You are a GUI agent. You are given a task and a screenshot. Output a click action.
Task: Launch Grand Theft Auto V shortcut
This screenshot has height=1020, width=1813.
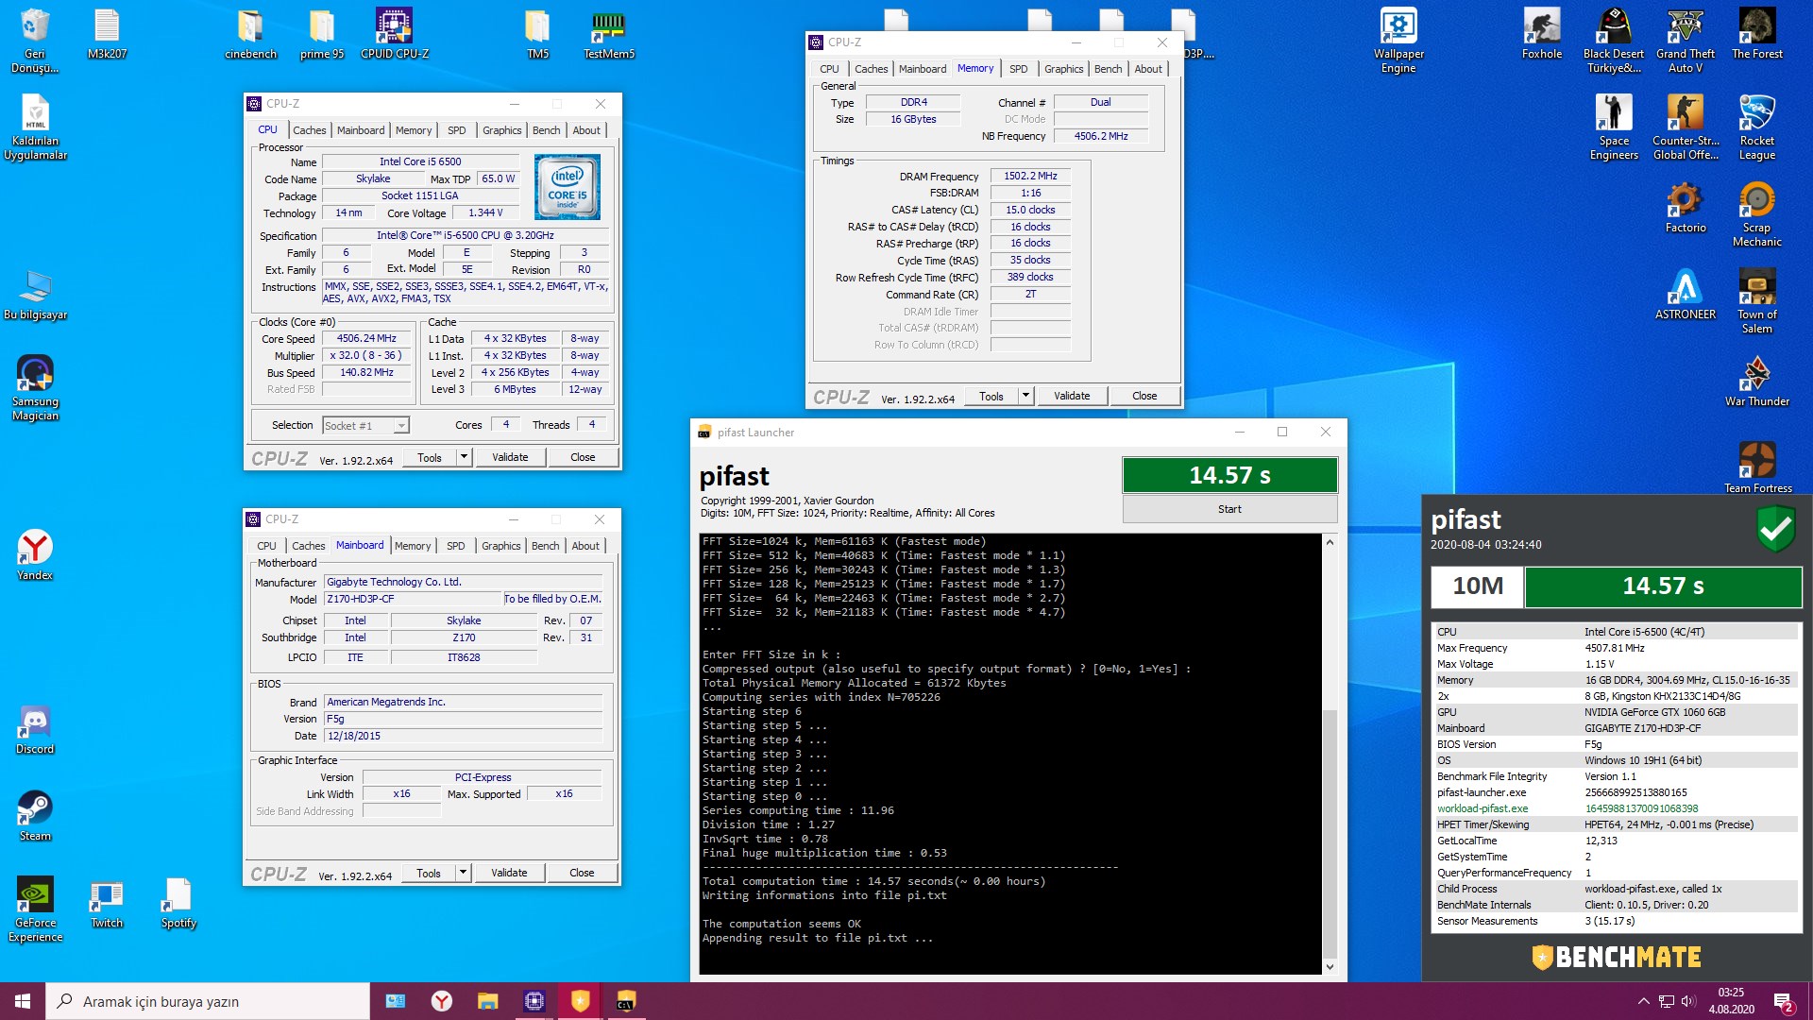(x=1686, y=41)
